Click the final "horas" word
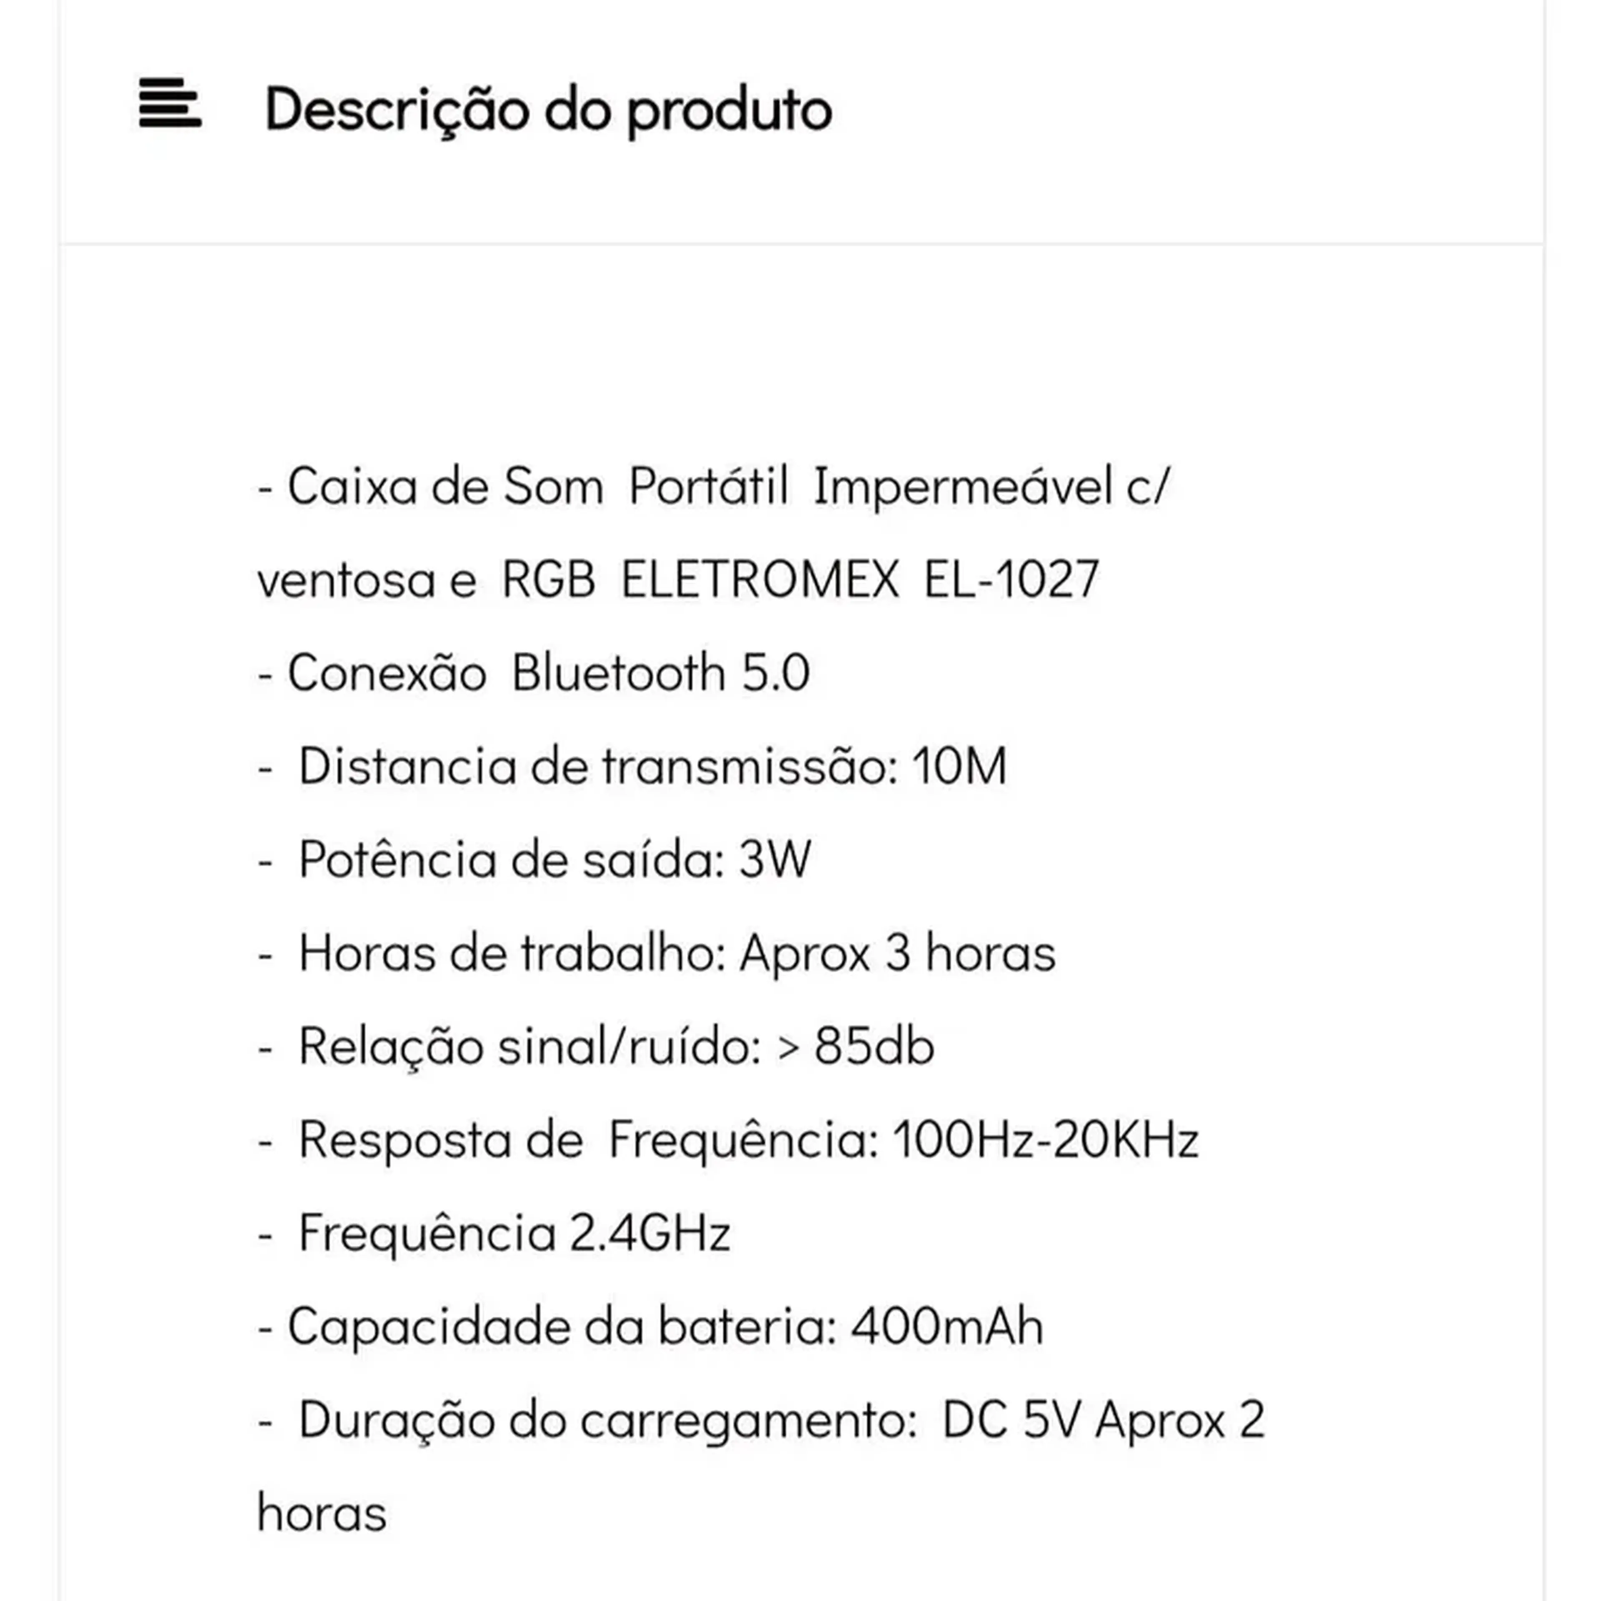This screenshot has width=1601, height=1601. (x=321, y=1514)
